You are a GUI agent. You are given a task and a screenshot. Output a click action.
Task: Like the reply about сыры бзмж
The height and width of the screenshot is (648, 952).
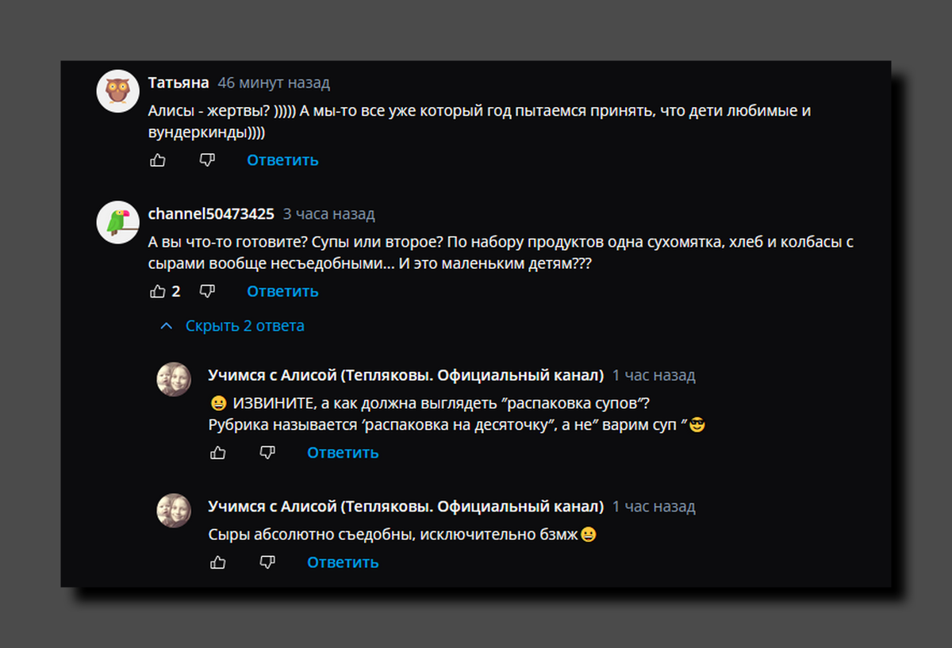218,562
